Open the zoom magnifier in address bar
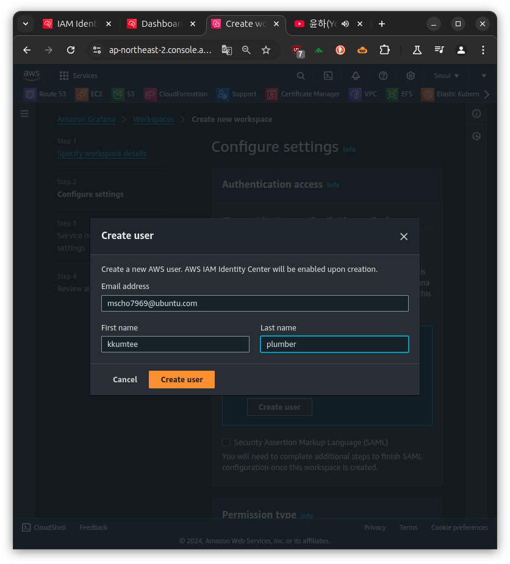The height and width of the screenshot is (564, 510). pos(246,50)
